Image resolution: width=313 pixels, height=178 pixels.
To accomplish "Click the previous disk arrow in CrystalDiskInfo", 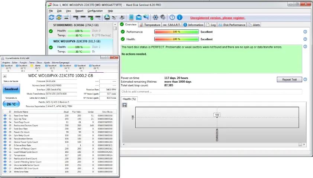I will [x=4, y=76].
